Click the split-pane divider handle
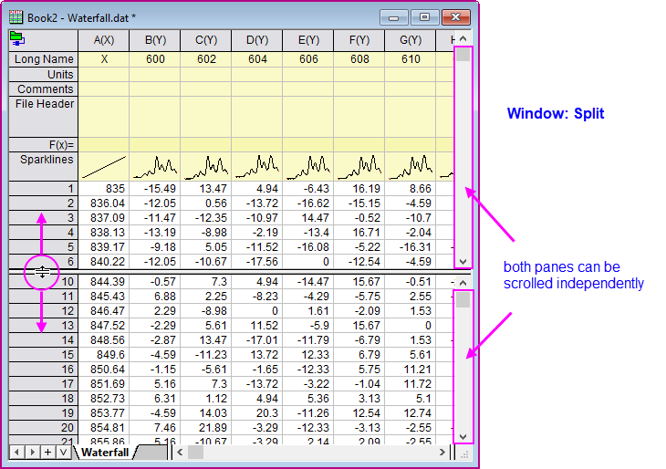The height and width of the screenshot is (469, 666). point(42,272)
